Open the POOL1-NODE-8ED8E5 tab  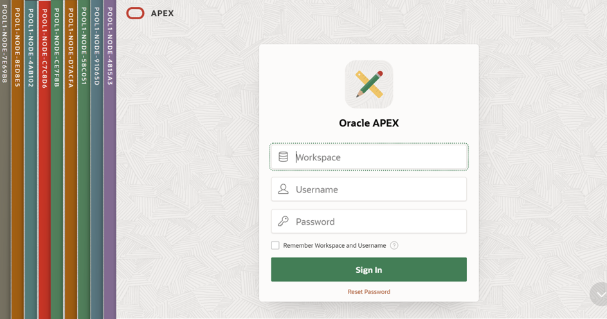[17, 159]
